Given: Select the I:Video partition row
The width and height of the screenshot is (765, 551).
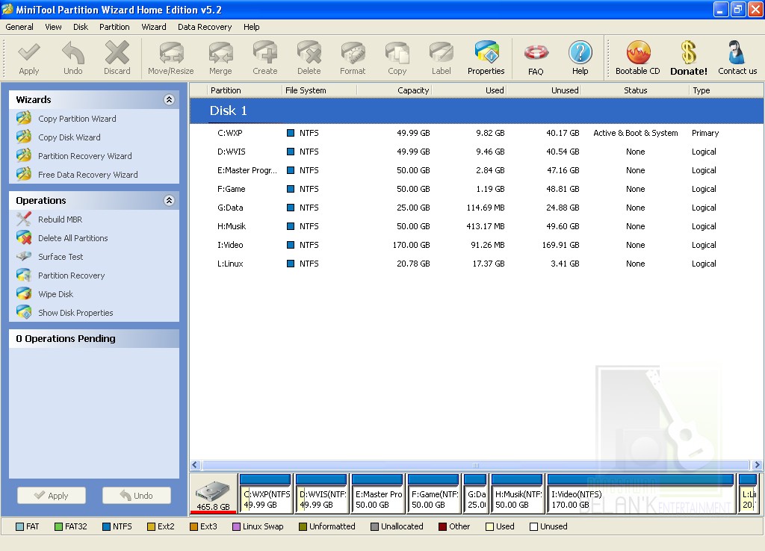Looking at the screenshot, I should click(x=477, y=245).
